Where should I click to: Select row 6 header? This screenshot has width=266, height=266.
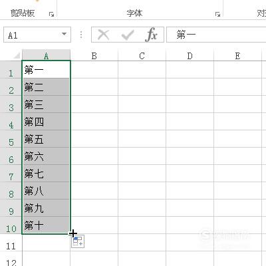[x=11, y=156]
